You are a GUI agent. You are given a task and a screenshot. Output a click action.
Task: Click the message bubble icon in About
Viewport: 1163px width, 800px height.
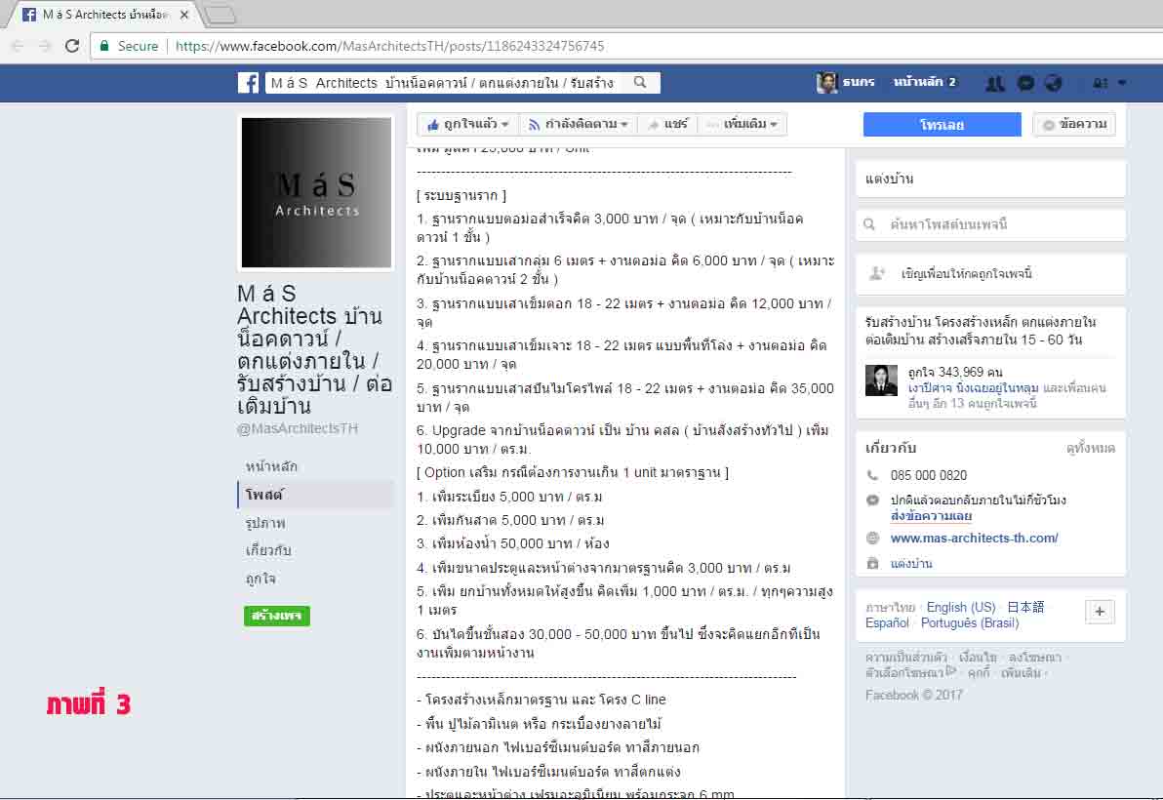(x=873, y=500)
